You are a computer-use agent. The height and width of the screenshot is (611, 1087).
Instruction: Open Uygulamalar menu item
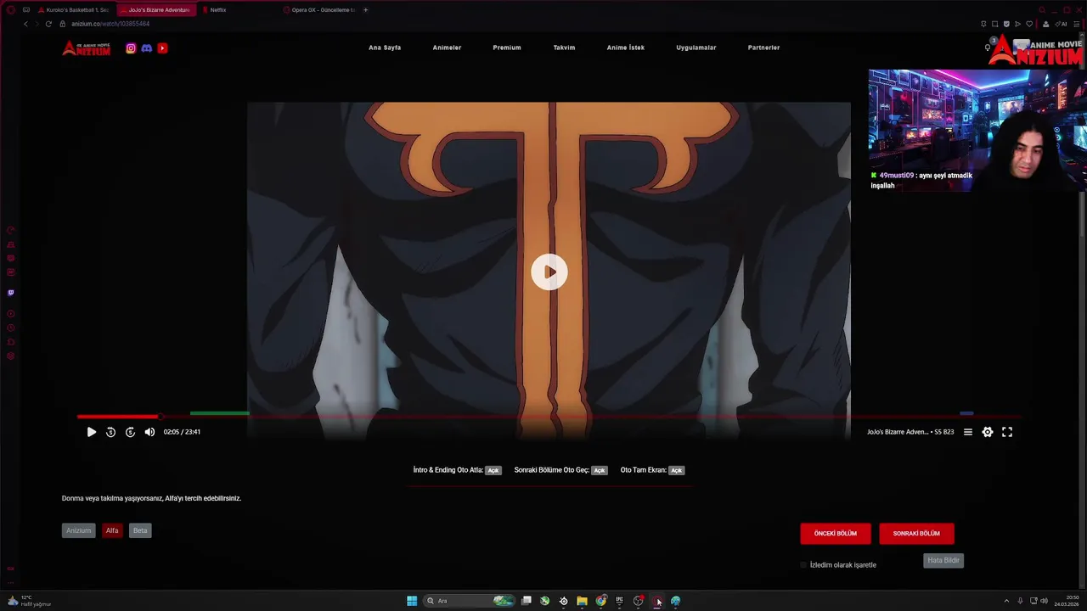696,48
